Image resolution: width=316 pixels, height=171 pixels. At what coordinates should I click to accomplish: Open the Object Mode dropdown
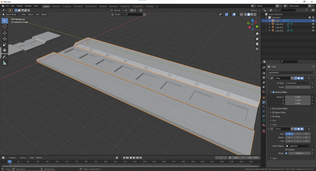11,14
